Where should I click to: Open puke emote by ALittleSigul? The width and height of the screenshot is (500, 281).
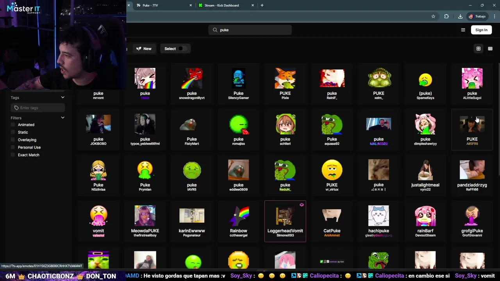tap(472, 85)
